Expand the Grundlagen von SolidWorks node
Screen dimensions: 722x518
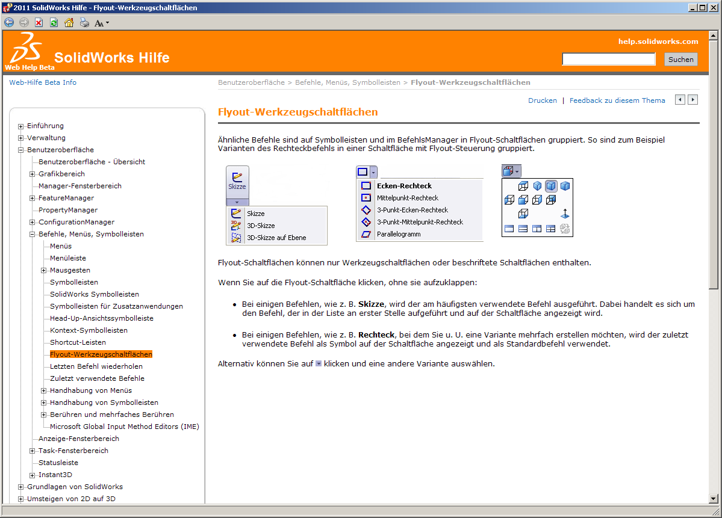tap(20, 487)
